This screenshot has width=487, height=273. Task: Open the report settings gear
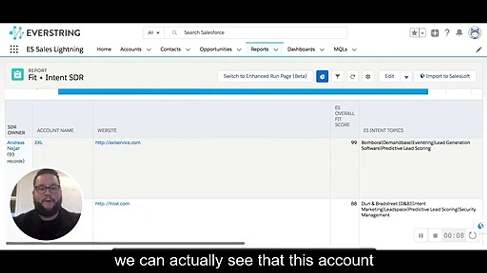(368, 76)
